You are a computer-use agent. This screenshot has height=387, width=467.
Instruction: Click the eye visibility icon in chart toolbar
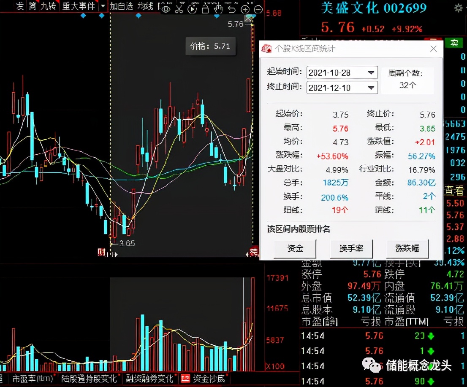[x=166, y=9]
